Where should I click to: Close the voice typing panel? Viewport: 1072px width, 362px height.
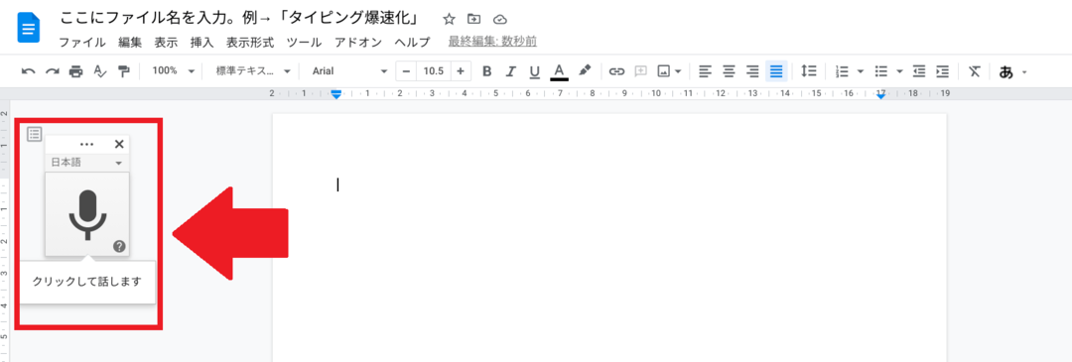click(x=119, y=144)
